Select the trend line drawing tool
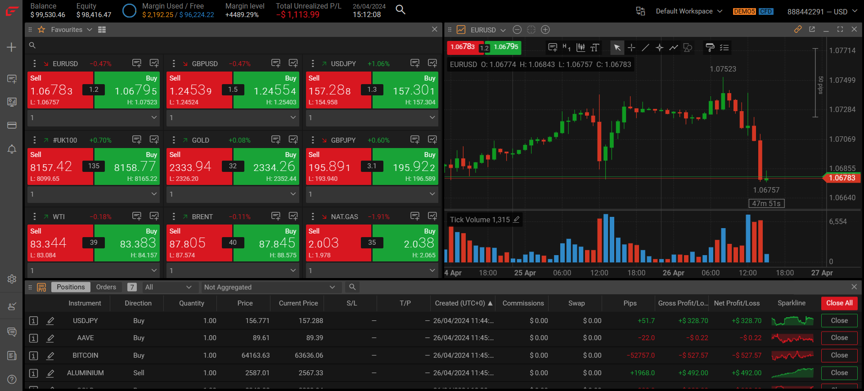Screen dimensions: 864x391 [645, 47]
